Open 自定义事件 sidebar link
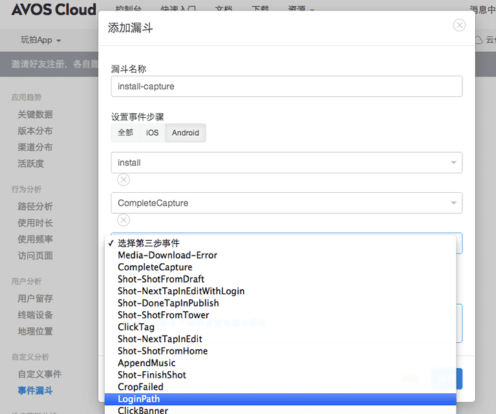496x414 pixels. [39, 374]
